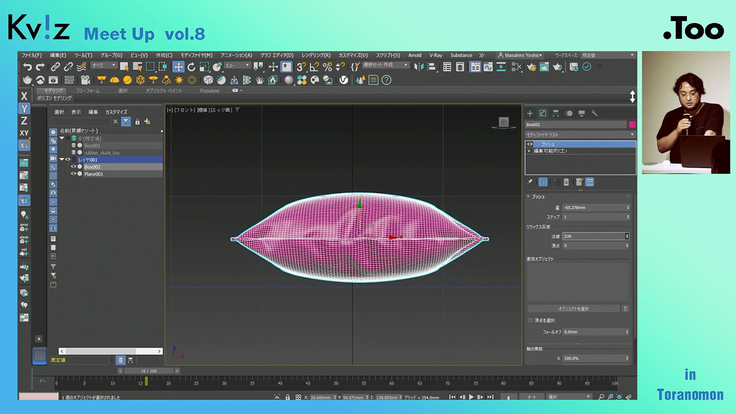Switch to the フリーフォーム ribbon tab
Screen dimensions: 736x414
88,90
